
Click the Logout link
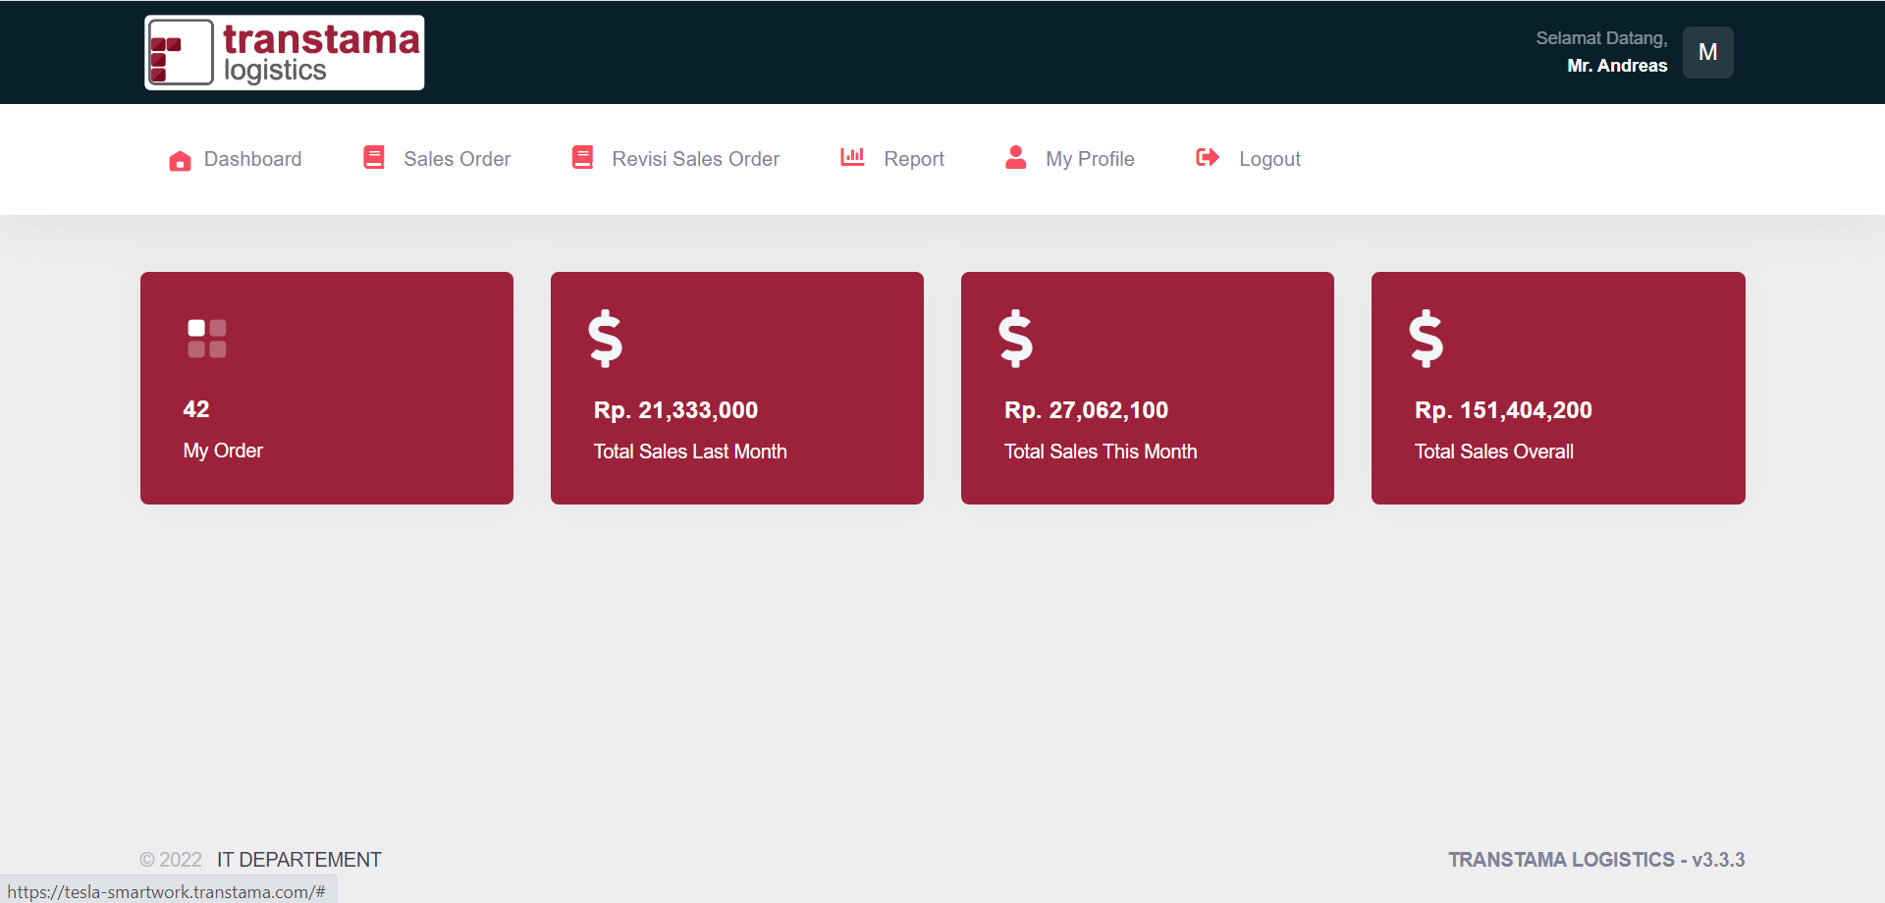(1249, 159)
